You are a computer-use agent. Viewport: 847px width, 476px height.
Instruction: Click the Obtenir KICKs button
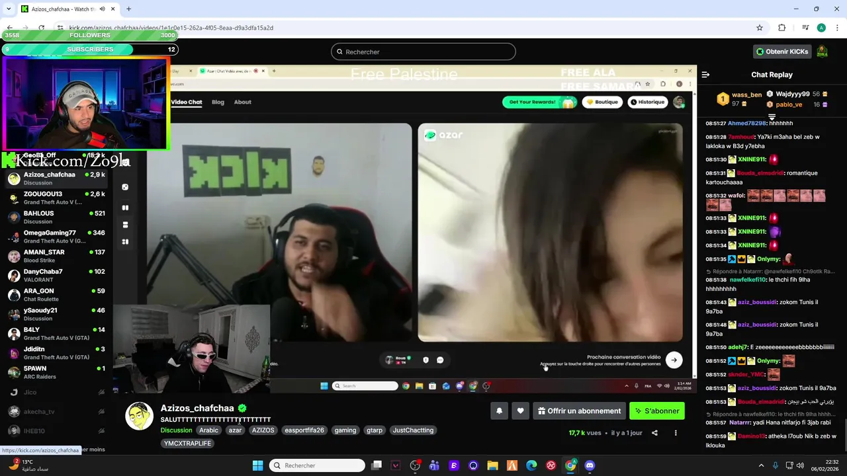tap(782, 52)
